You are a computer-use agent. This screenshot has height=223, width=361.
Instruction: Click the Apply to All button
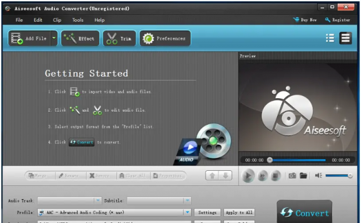click(x=239, y=212)
